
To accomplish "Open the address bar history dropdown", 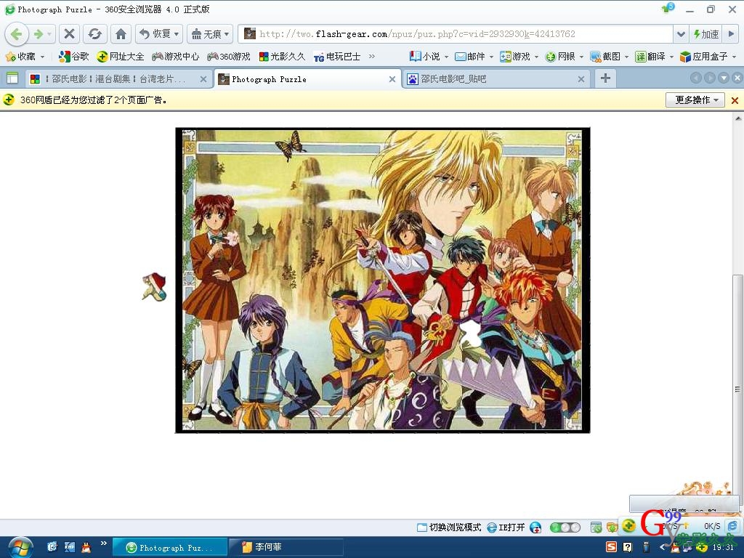I will (681, 34).
